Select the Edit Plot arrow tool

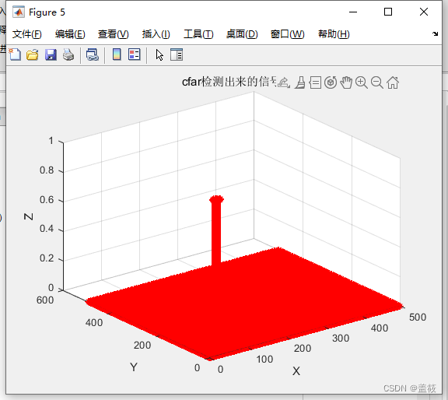pyautogui.click(x=159, y=55)
